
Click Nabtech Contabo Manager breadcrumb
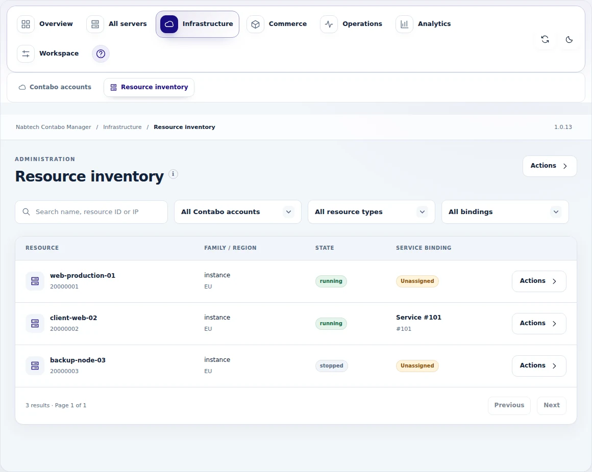pos(53,127)
